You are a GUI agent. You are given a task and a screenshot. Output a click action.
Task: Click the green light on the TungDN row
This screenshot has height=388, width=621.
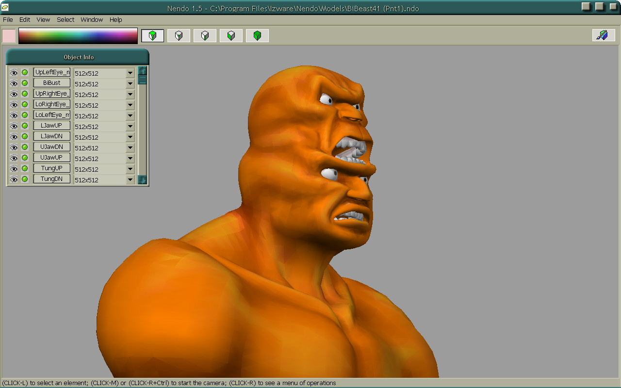pyautogui.click(x=25, y=179)
